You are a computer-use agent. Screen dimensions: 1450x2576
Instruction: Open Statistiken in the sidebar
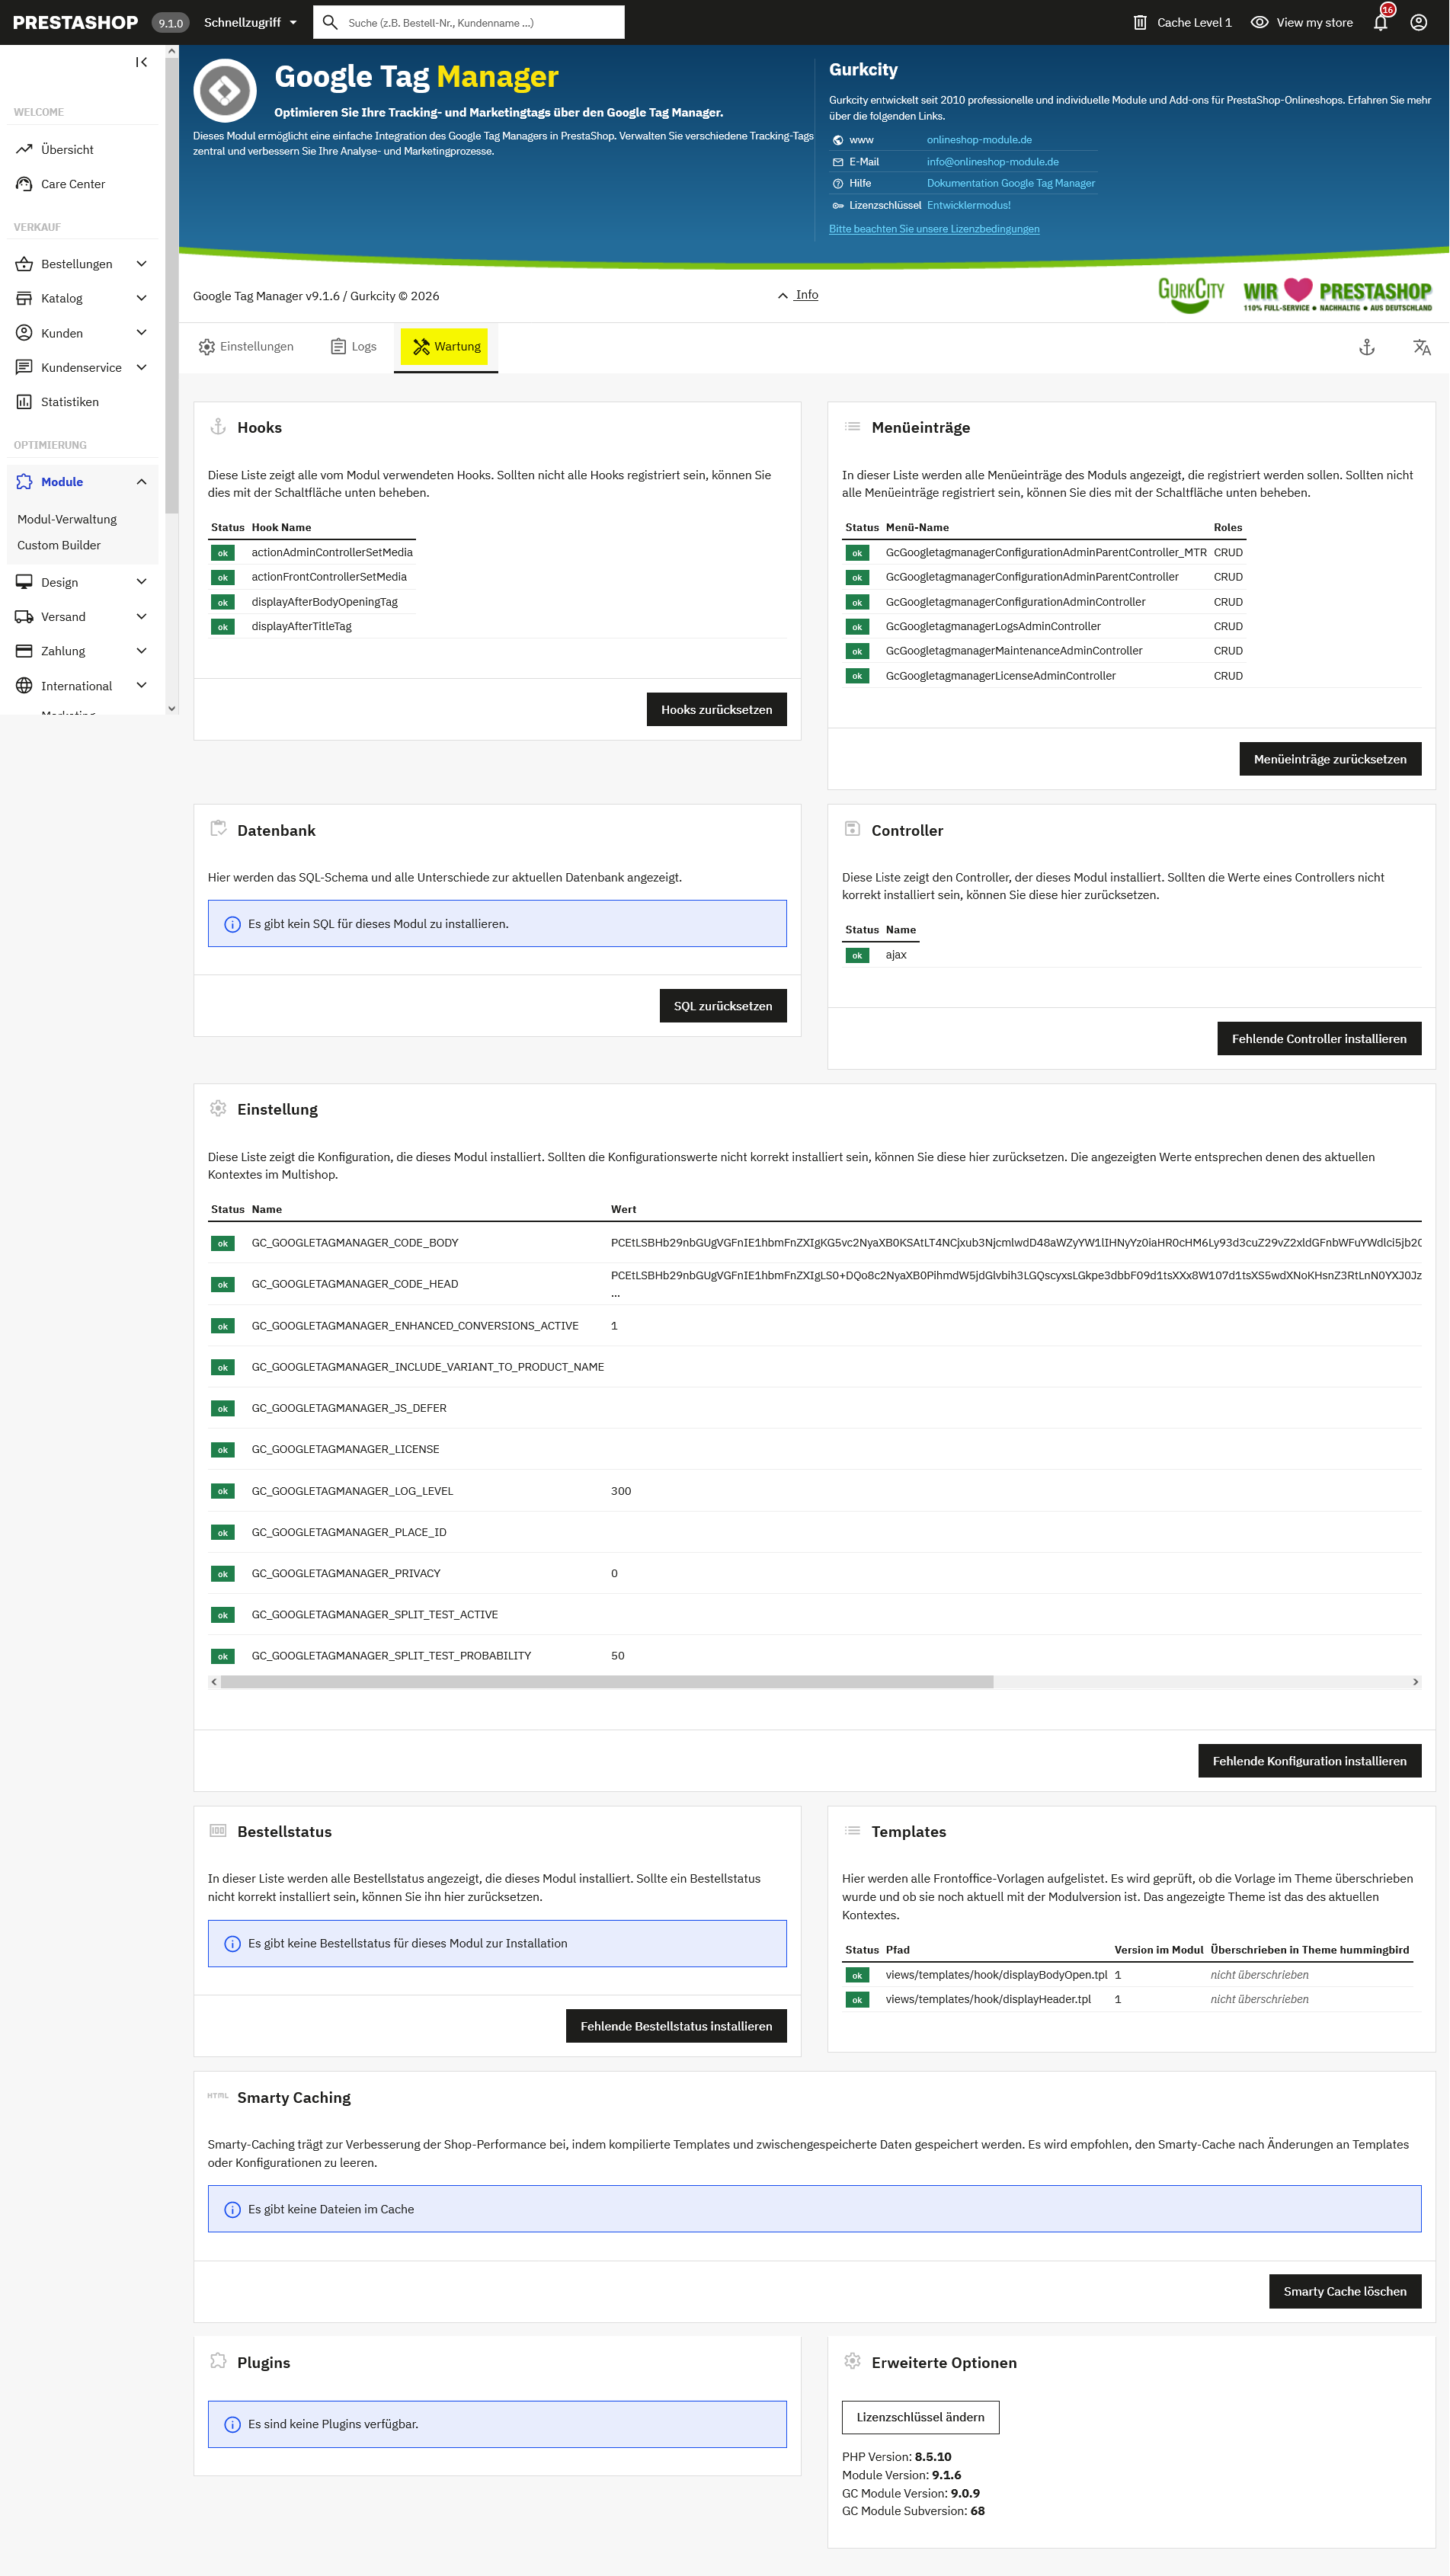tap(70, 402)
